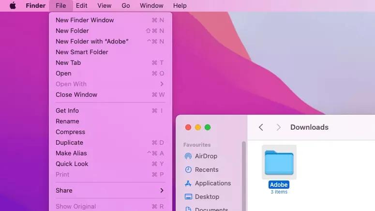Click the forward chevron in toolbar
Screen dimensions: 375x211
point(278,127)
